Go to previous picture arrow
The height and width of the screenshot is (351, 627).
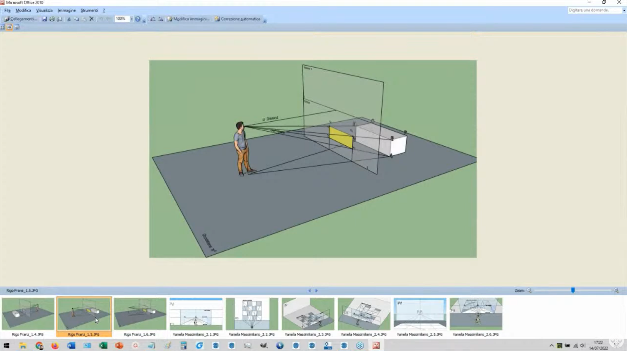pos(309,290)
